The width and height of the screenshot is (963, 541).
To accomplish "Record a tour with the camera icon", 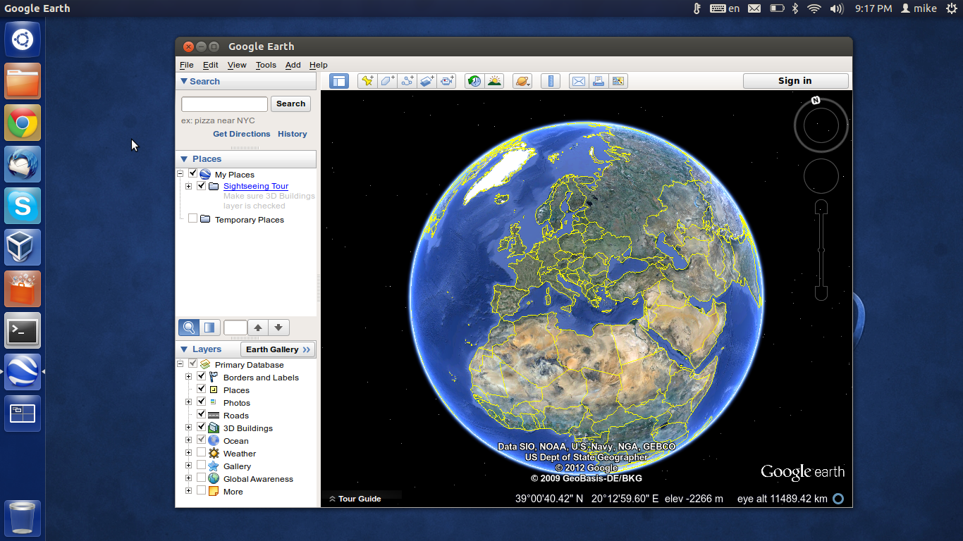I will [x=447, y=81].
